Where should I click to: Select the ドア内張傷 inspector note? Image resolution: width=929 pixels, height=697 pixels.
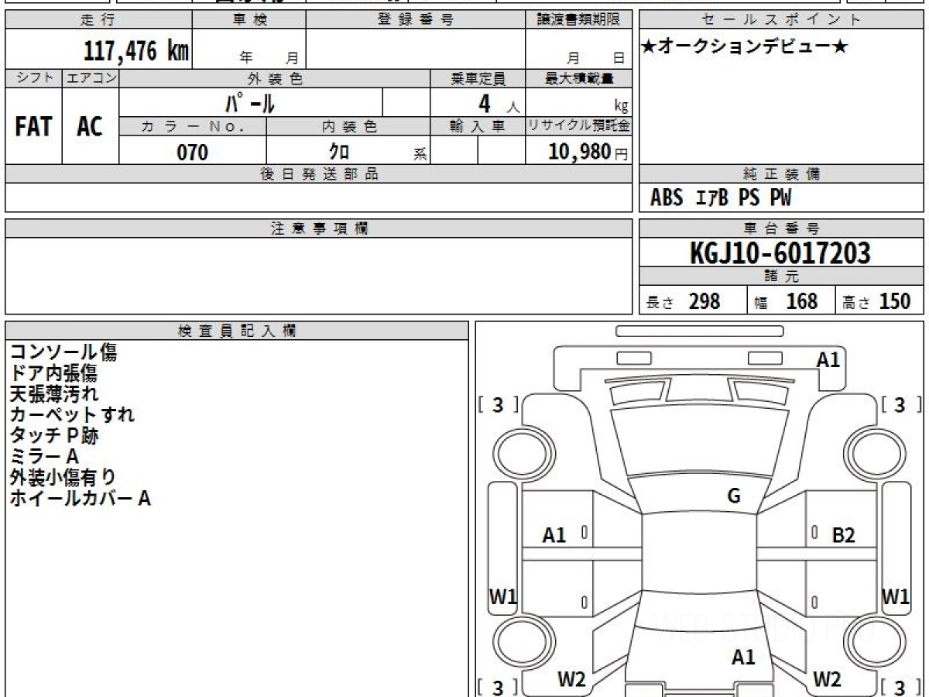(x=53, y=373)
